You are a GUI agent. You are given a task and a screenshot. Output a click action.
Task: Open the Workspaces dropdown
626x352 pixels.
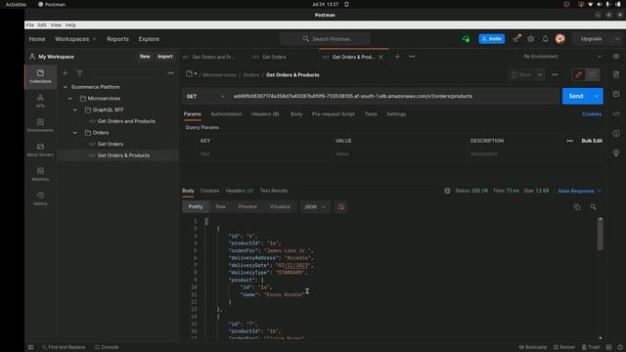coord(76,39)
